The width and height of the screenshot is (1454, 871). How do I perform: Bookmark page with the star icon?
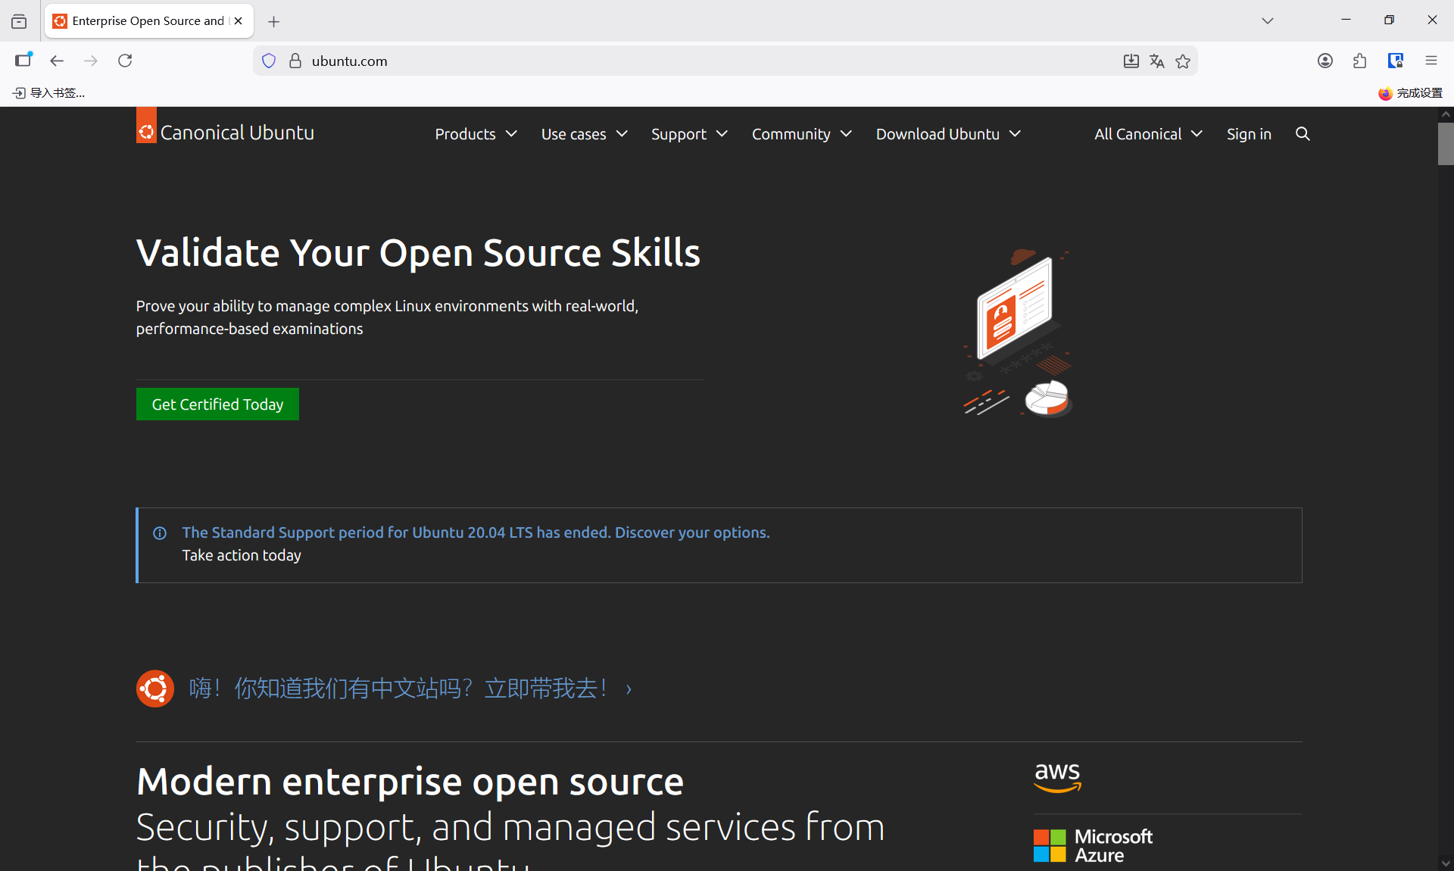pos(1183,61)
